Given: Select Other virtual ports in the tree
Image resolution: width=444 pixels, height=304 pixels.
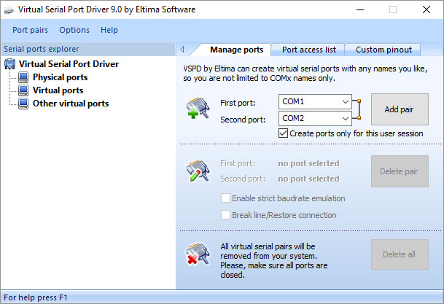Looking at the screenshot, I should 71,104.
